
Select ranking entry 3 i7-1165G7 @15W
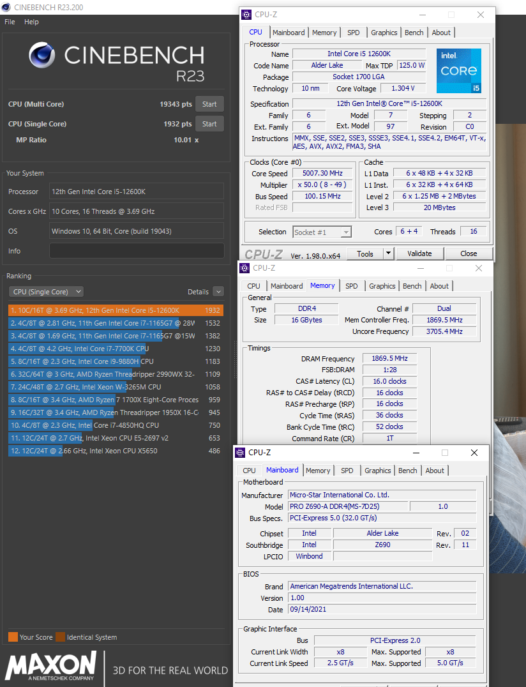(x=116, y=336)
